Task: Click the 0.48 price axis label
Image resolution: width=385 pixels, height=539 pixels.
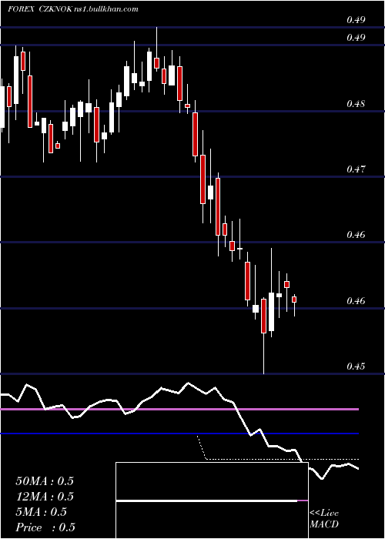Action: (x=356, y=103)
